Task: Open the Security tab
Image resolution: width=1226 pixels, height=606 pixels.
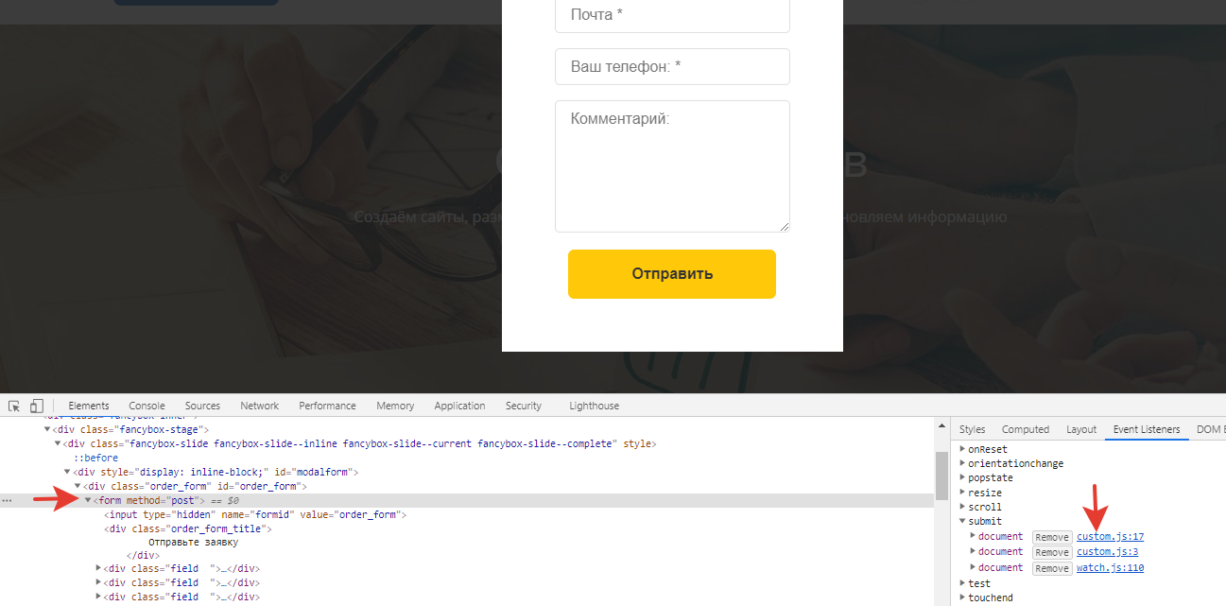Action: (523, 406)
